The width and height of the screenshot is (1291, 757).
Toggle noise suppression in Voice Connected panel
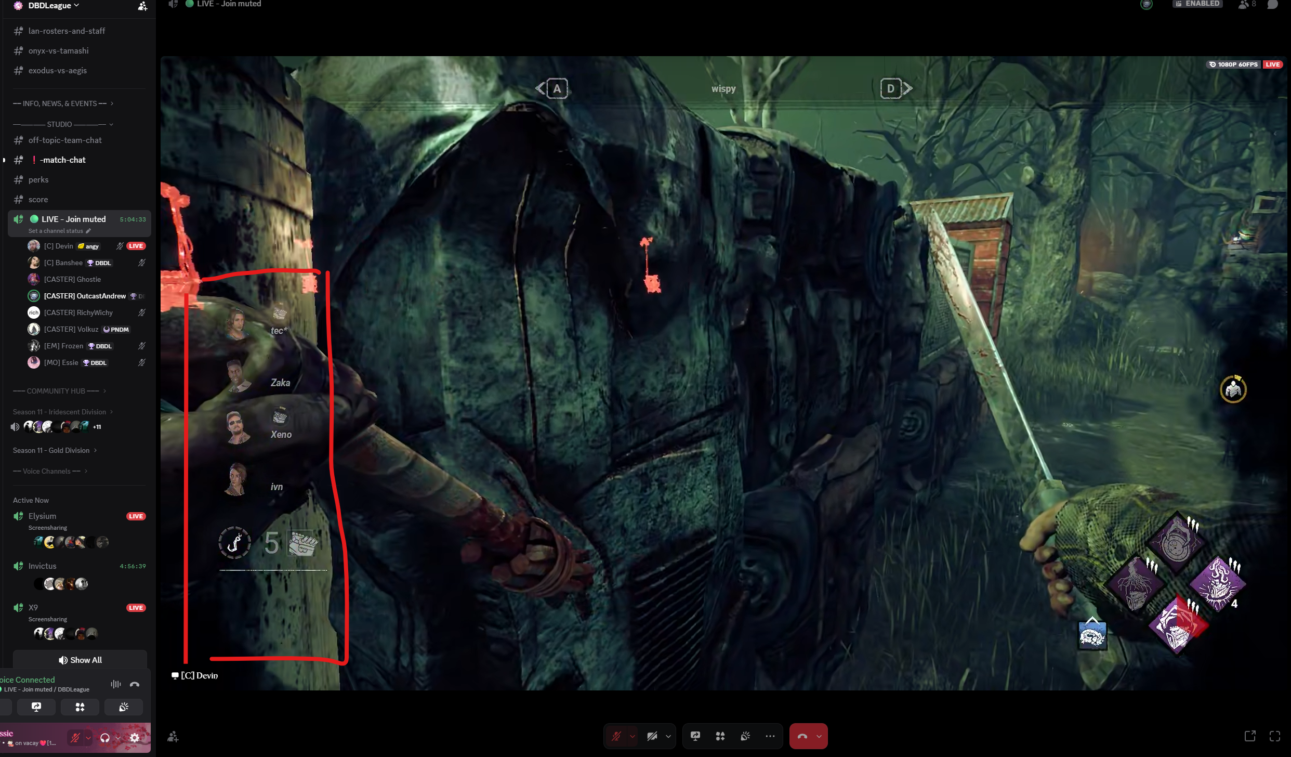pyautogui.click(x=116, y=684)
